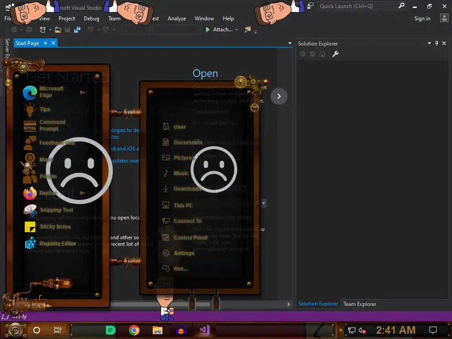Click the Home icon in Solution Explorer
Image resolution: width=452 pixels, height=339 pixels.
[x=322, y=54]
